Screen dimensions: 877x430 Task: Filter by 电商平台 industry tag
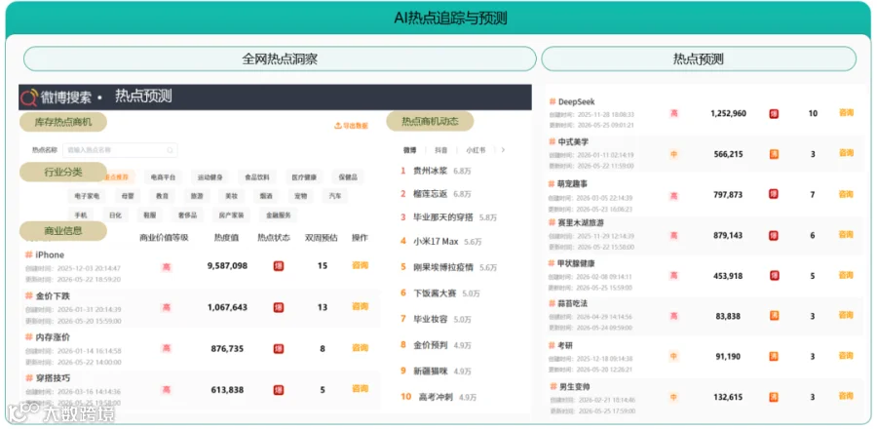163,176
